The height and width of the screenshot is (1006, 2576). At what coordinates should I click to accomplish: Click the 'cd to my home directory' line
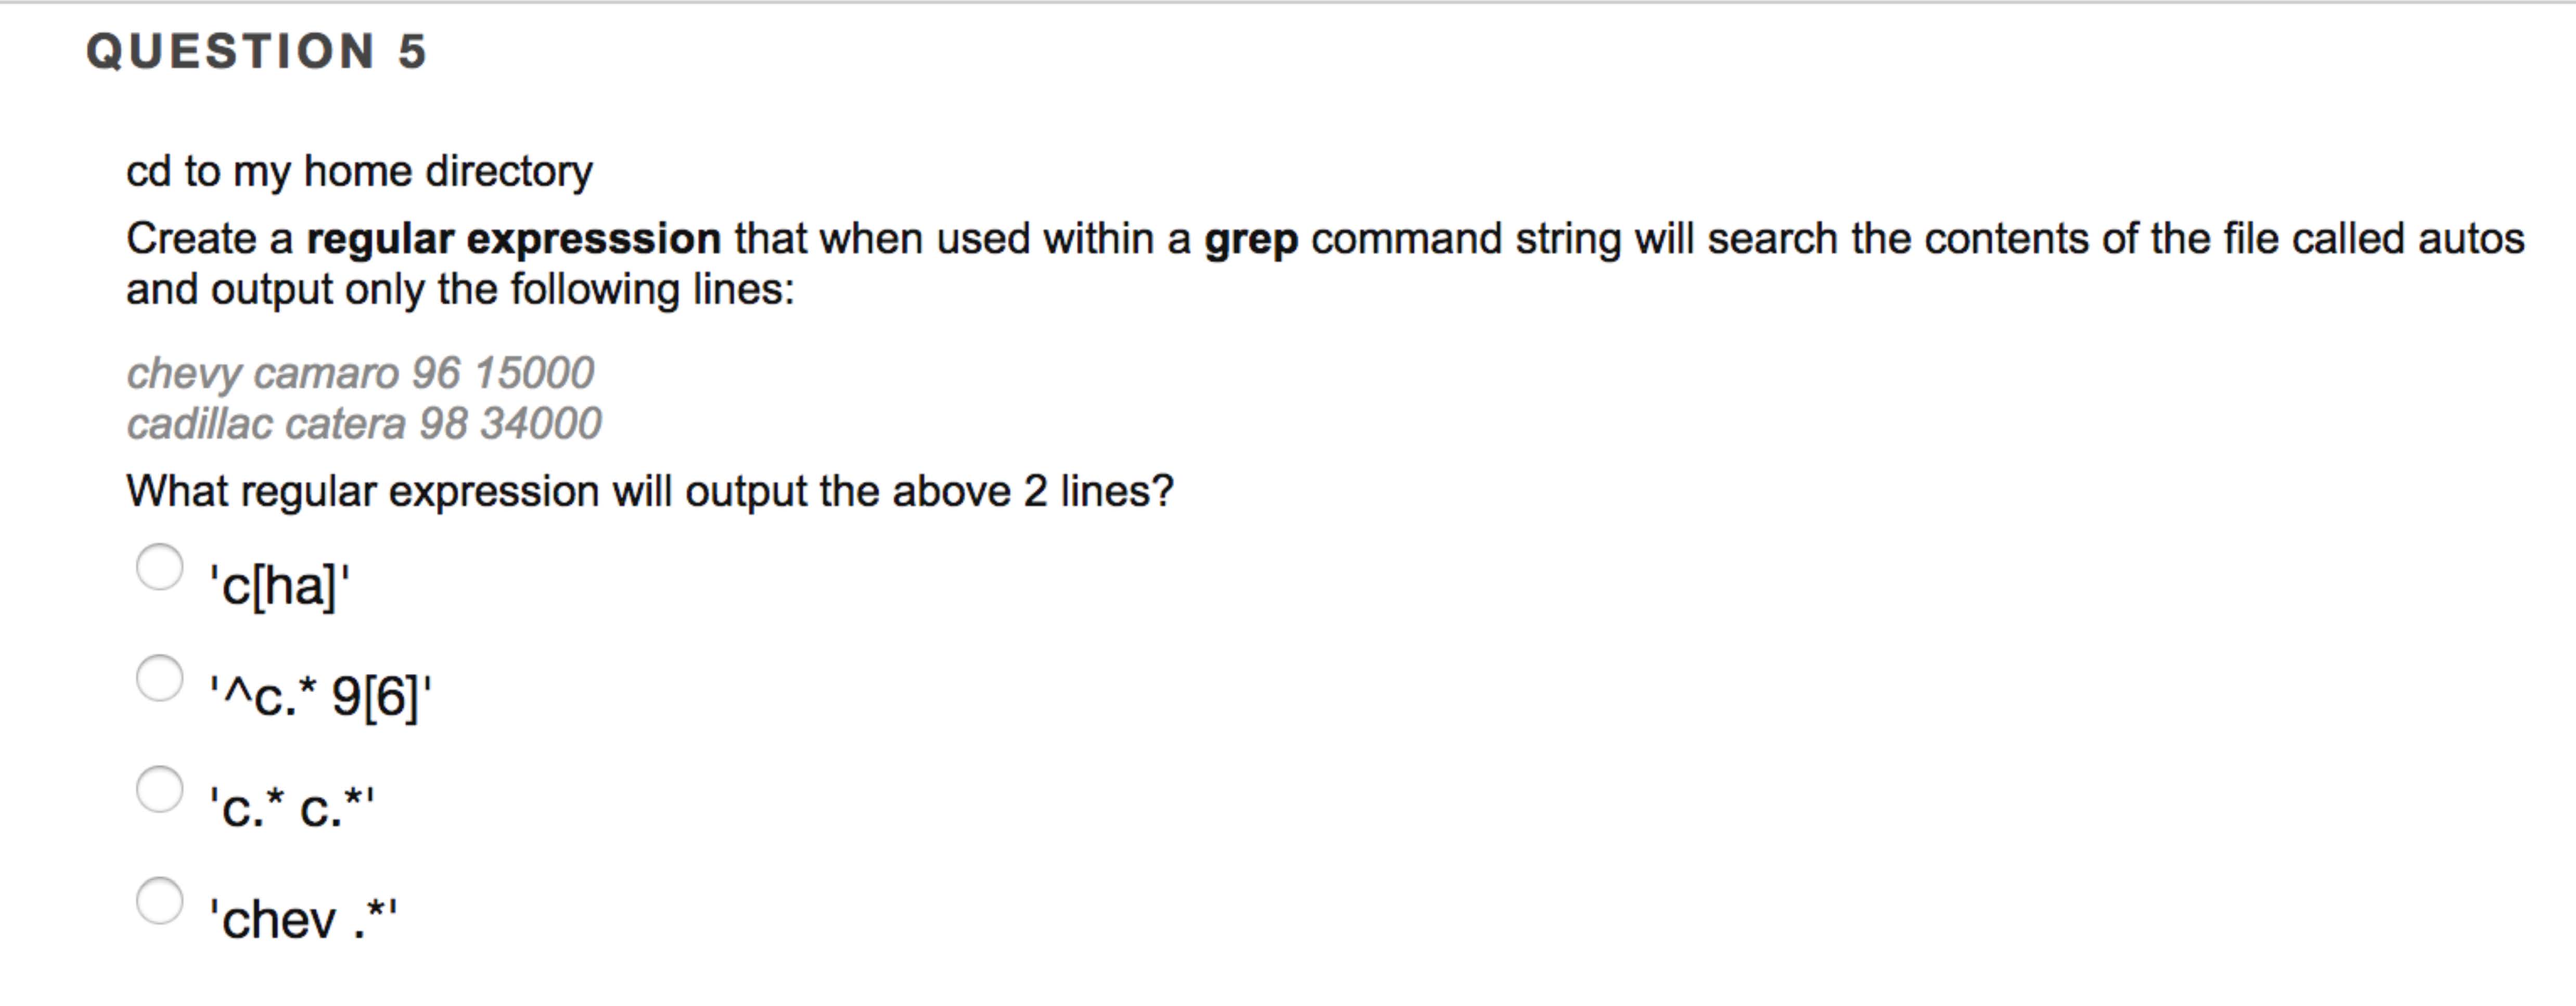pos(359,171)
